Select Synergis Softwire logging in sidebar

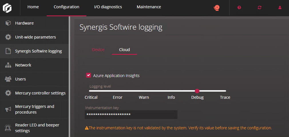34,51
